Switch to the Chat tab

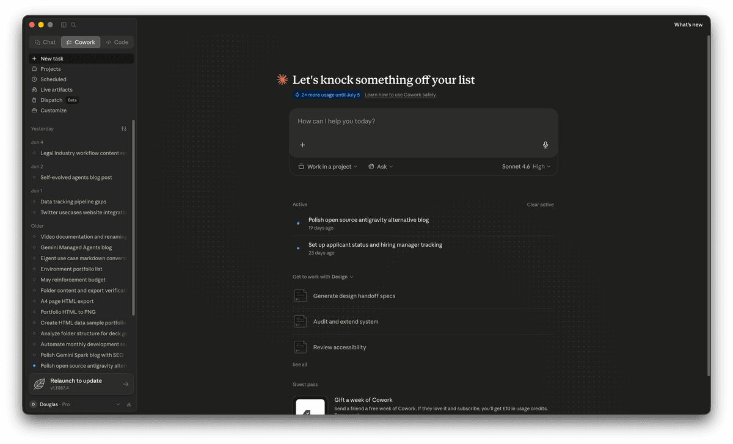[x=45, y=42]
